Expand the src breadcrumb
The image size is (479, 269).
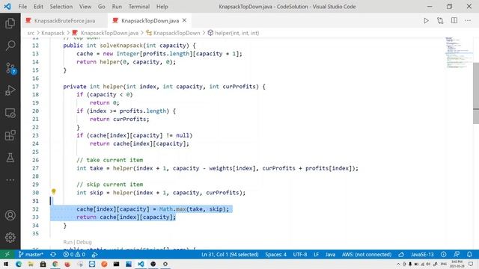coord(31,33)
